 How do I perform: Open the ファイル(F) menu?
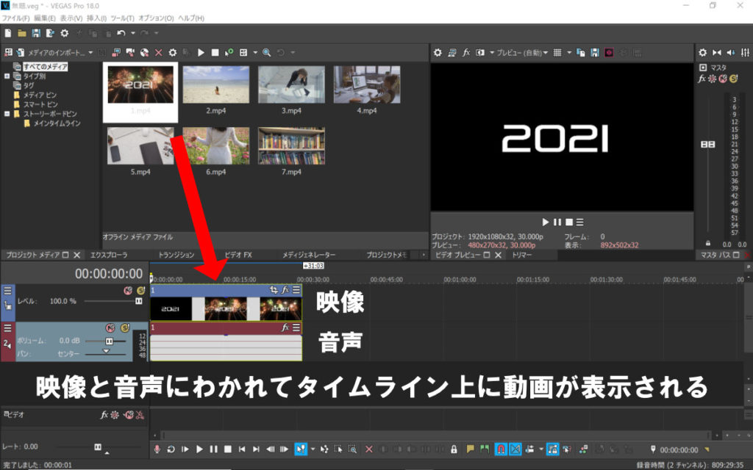pos(15,18)
